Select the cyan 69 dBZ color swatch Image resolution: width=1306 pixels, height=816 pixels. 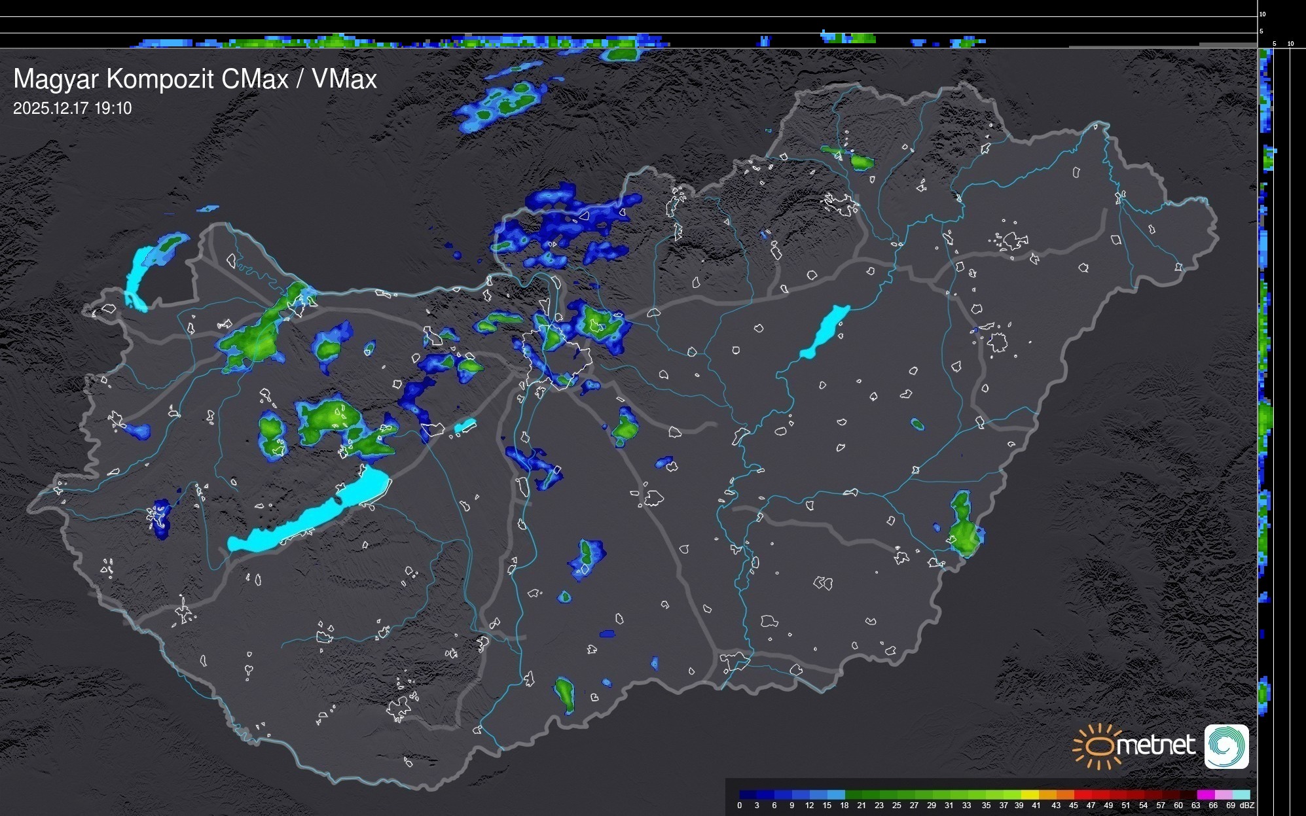tap(1241, 794)
